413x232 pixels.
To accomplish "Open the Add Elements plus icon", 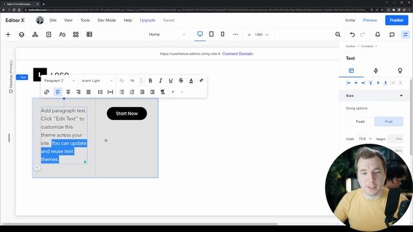I will click(8, 34).
